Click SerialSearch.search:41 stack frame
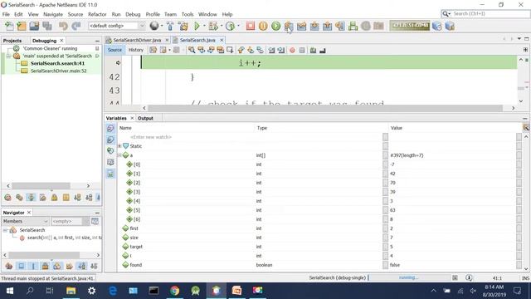The width and height of the screenshot is (531, 299). [57, 63]
